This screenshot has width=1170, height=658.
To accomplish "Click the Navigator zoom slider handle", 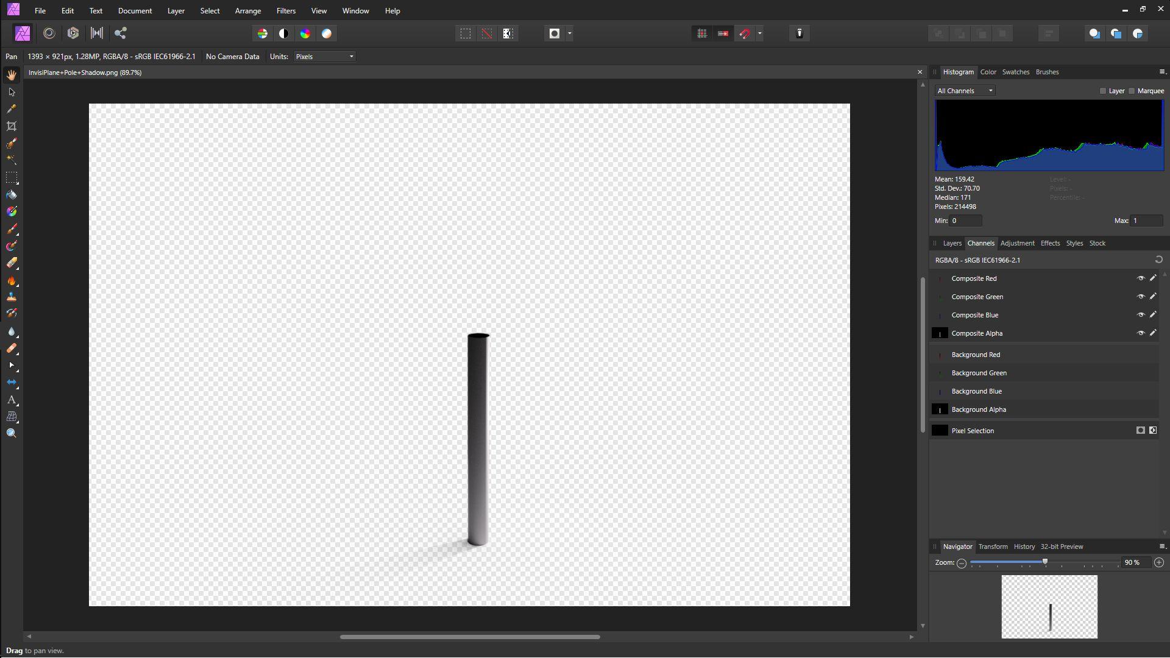I will [x=1044, y=562].
